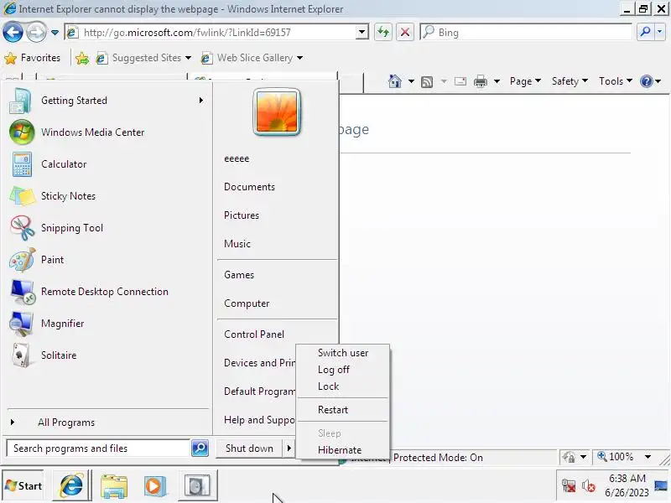The height and width of the screenshot is (503, 671).
Task: Open the Favorites star button
Action: point(32,58)
